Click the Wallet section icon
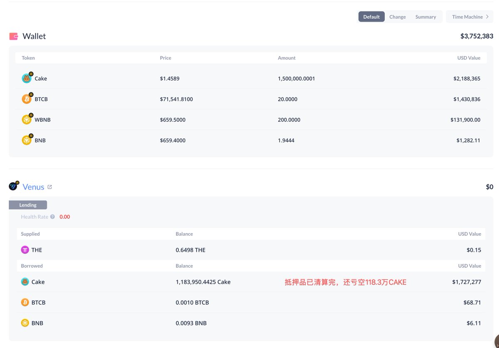The image size is (499, 348). pos(14,36)
